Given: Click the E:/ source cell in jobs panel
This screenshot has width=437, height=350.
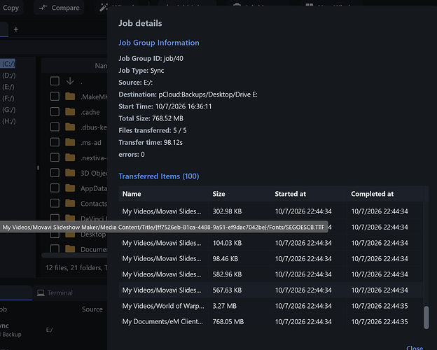Looking at the screenshot, I should click(x=49, y=330).
